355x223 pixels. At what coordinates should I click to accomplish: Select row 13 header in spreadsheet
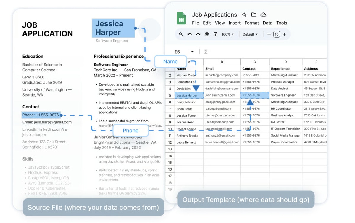[x=170, y=149]
